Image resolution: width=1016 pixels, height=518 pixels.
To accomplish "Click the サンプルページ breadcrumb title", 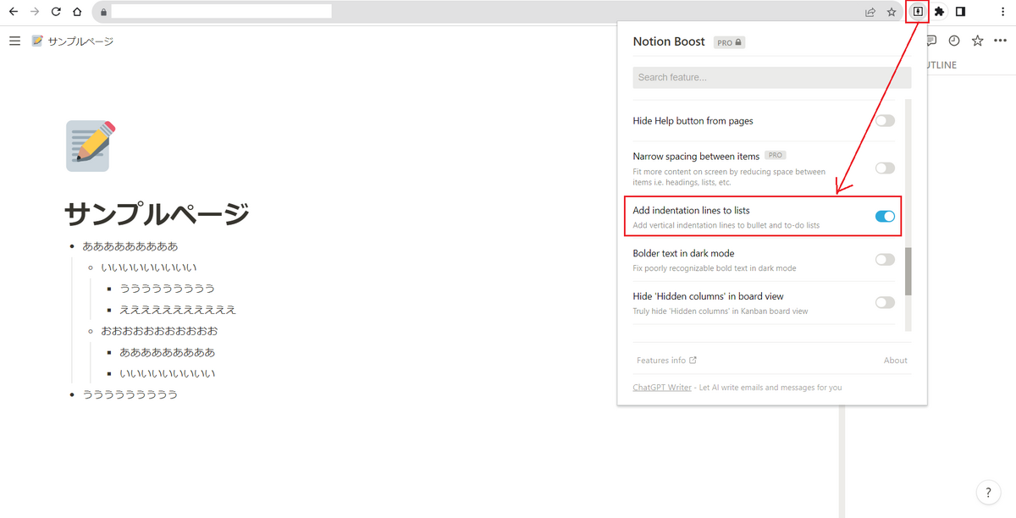I will point(80,41).
